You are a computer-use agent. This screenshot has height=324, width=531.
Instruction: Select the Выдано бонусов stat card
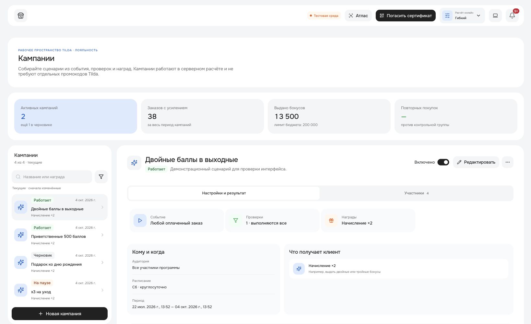point(329,116)
